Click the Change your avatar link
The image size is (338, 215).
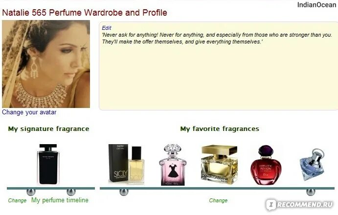(29, 112)
